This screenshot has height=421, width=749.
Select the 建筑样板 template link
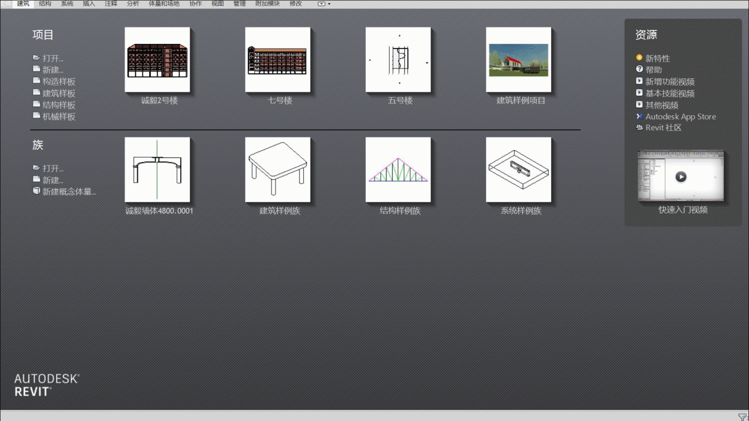[59, 94]
